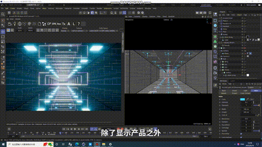Open the Display dropdown set to beauty
The width and height of the screenshot is (262, 147).
click(x=65, y=31)
